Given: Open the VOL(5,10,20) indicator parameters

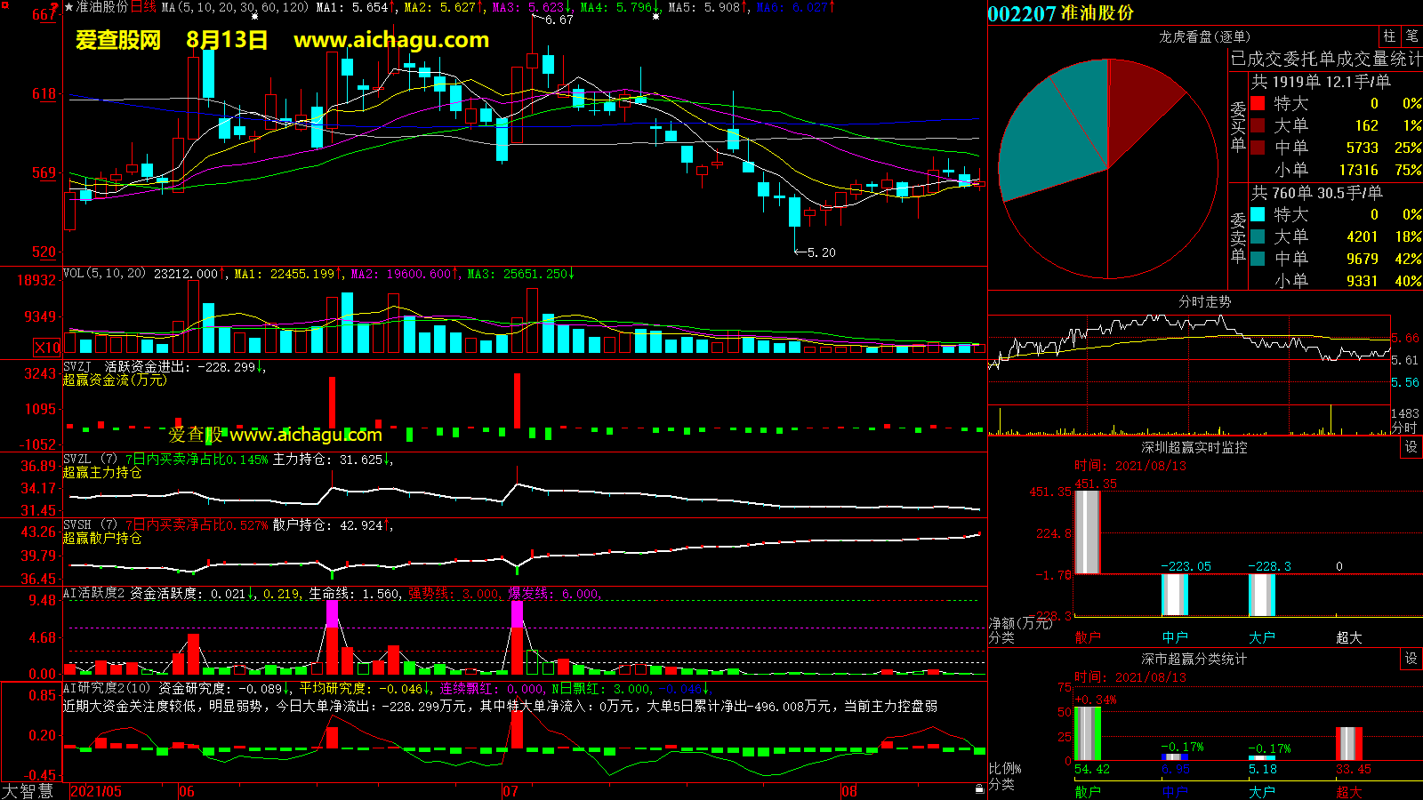Looking at the screenshot, I should point(104,274).
